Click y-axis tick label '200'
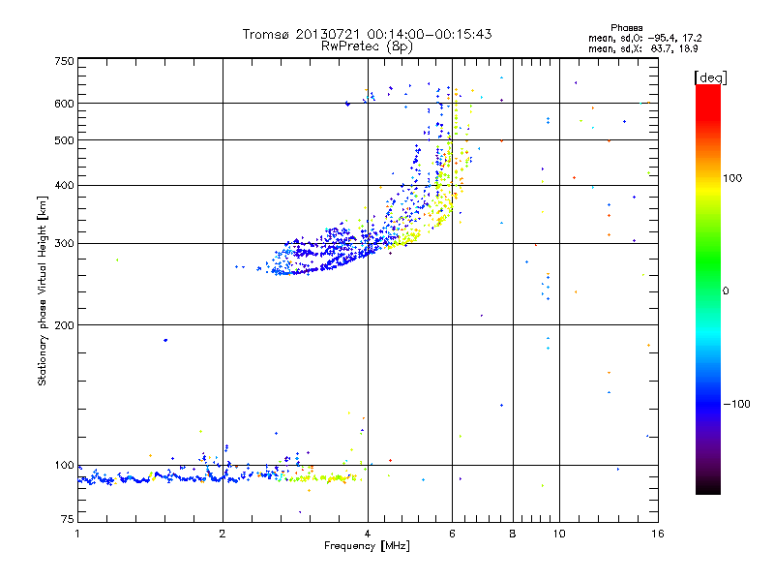 (x=64, y=325)
